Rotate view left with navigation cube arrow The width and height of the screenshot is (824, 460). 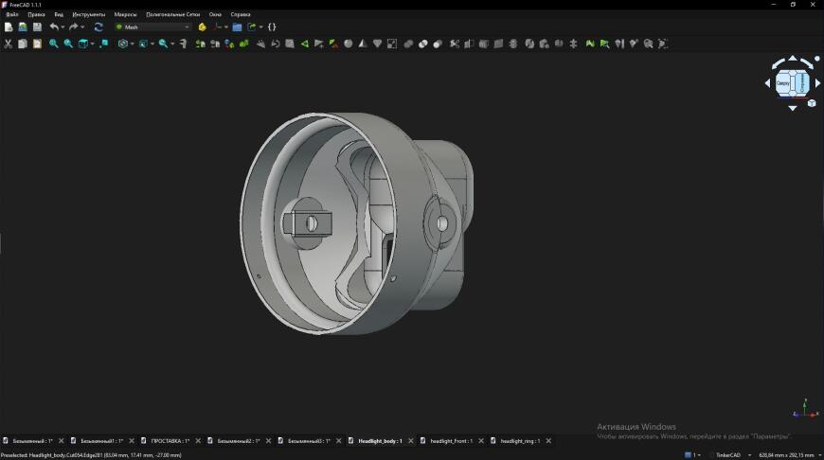point(767,83)
